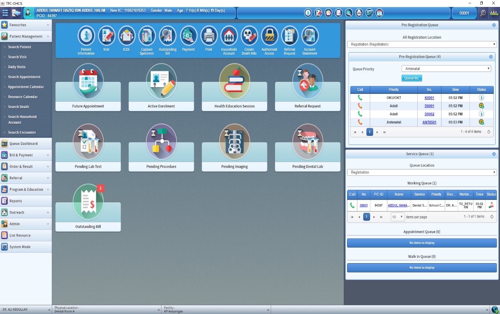Open the Referral Request dashboard tile

pyautogui.click(x=308, y=88)
